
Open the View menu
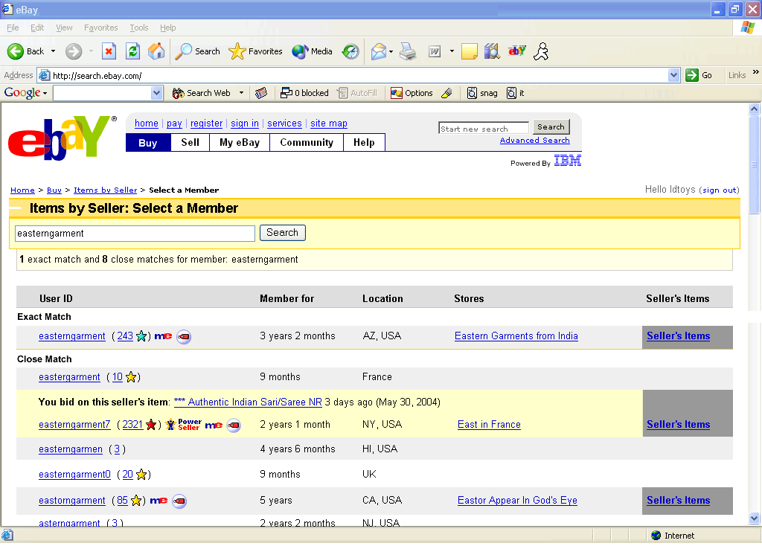pyautogui.click(x=64, y=28)
